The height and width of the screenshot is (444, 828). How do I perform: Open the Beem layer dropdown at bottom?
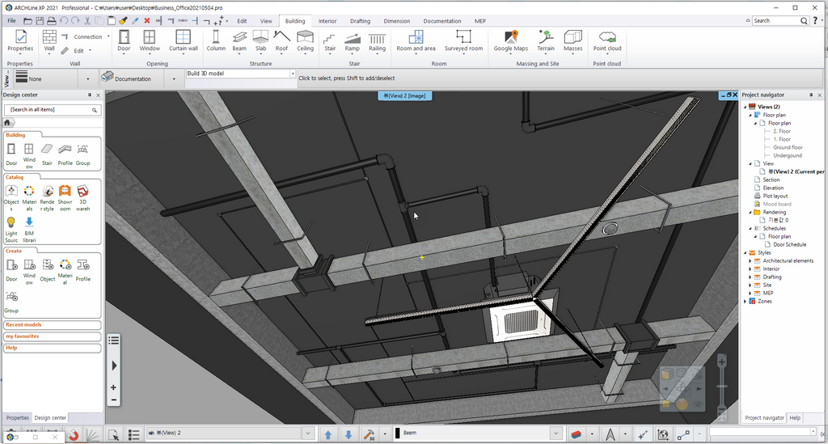click(556, 433)
